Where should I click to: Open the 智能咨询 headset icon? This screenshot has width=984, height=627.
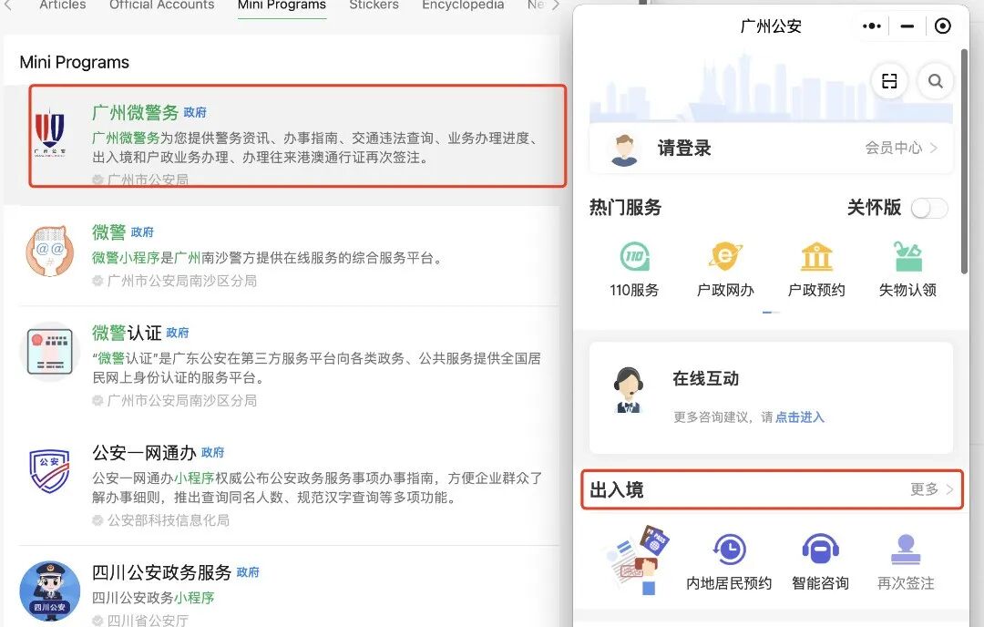[820, 550]
